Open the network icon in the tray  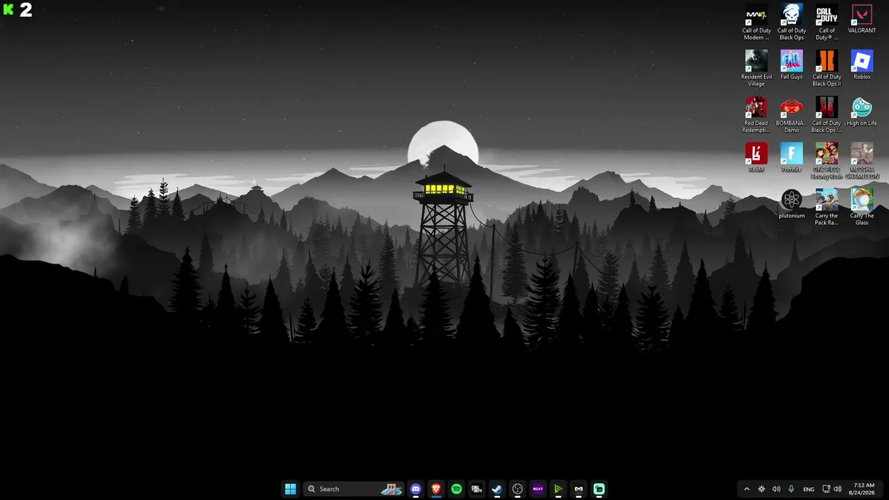coord(826,489)
